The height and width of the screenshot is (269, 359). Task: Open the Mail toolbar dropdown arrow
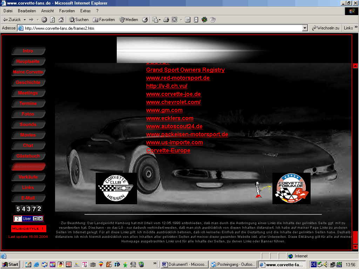coord(160,20)
